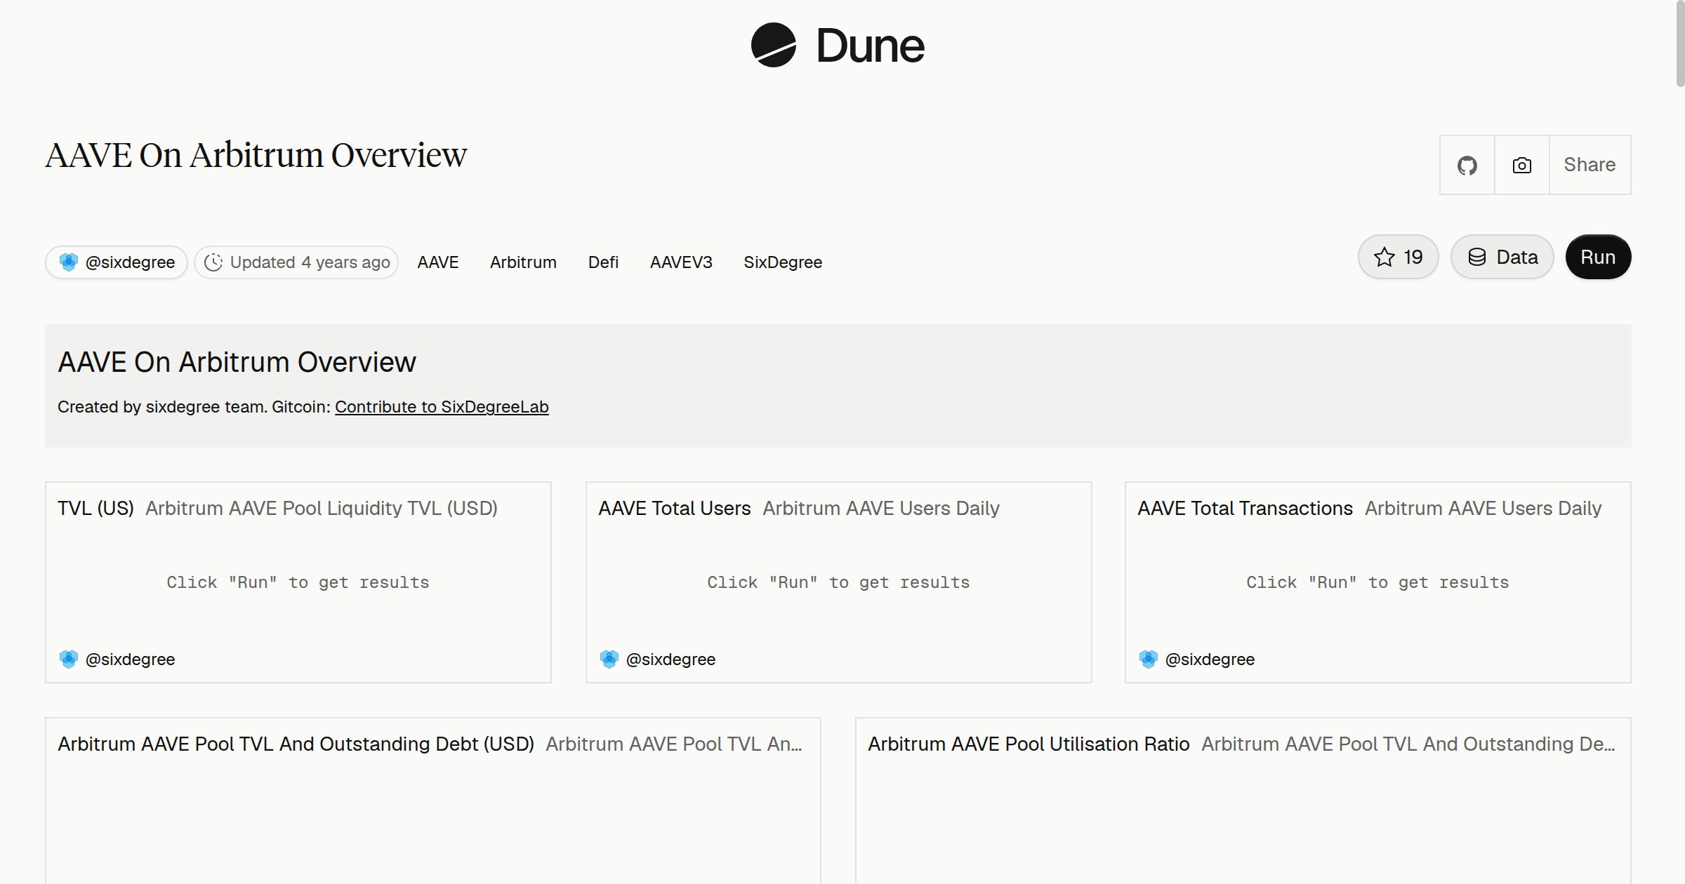Click 'Click "Run" to get results' in TVL card

tap(298, 582)
